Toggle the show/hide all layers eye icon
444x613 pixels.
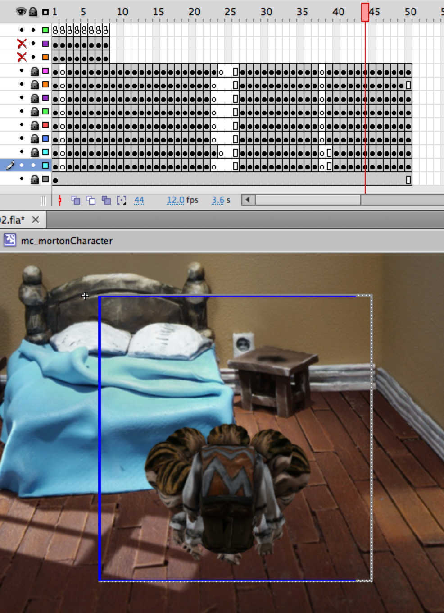tap(21, 12)
